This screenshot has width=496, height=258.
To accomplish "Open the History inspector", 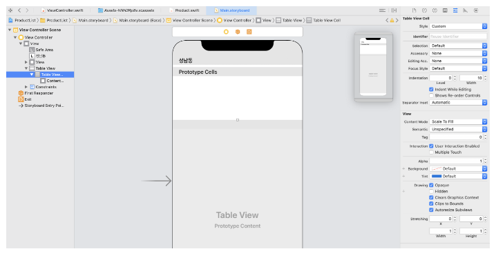I will 425,10.
